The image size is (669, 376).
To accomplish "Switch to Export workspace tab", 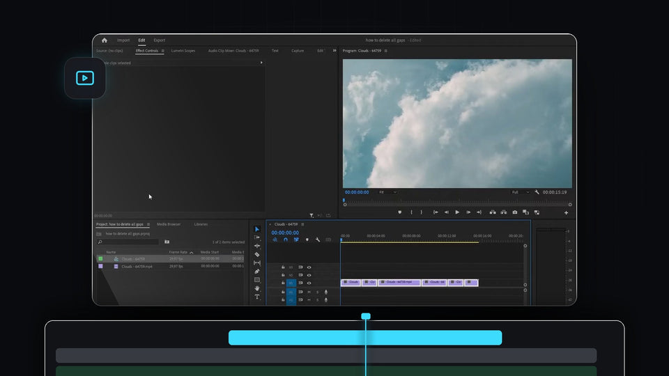I will tap(160, 40).
